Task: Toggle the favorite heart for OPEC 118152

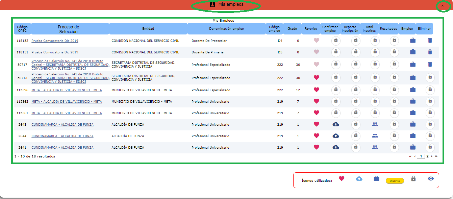Action: (x=316, y=41)
